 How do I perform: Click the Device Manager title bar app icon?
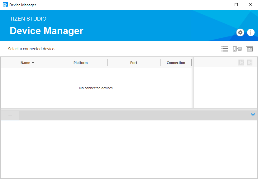tap(5, 5)
